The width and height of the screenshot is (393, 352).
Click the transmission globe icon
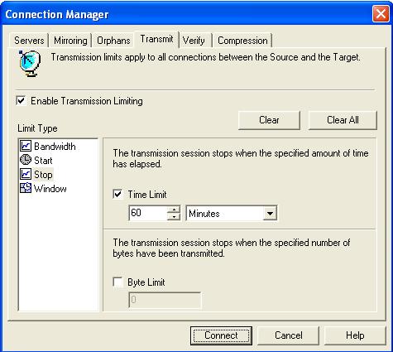30,63
